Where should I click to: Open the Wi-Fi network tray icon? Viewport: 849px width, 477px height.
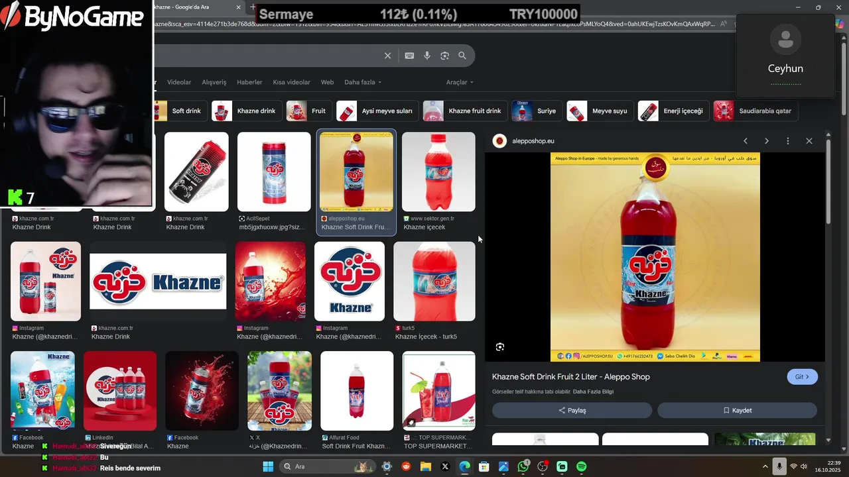[794, 466]
